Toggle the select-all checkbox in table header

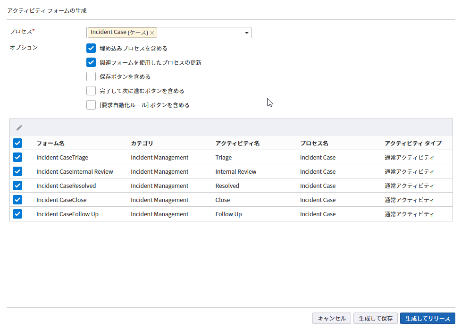(x=17, y=143)
